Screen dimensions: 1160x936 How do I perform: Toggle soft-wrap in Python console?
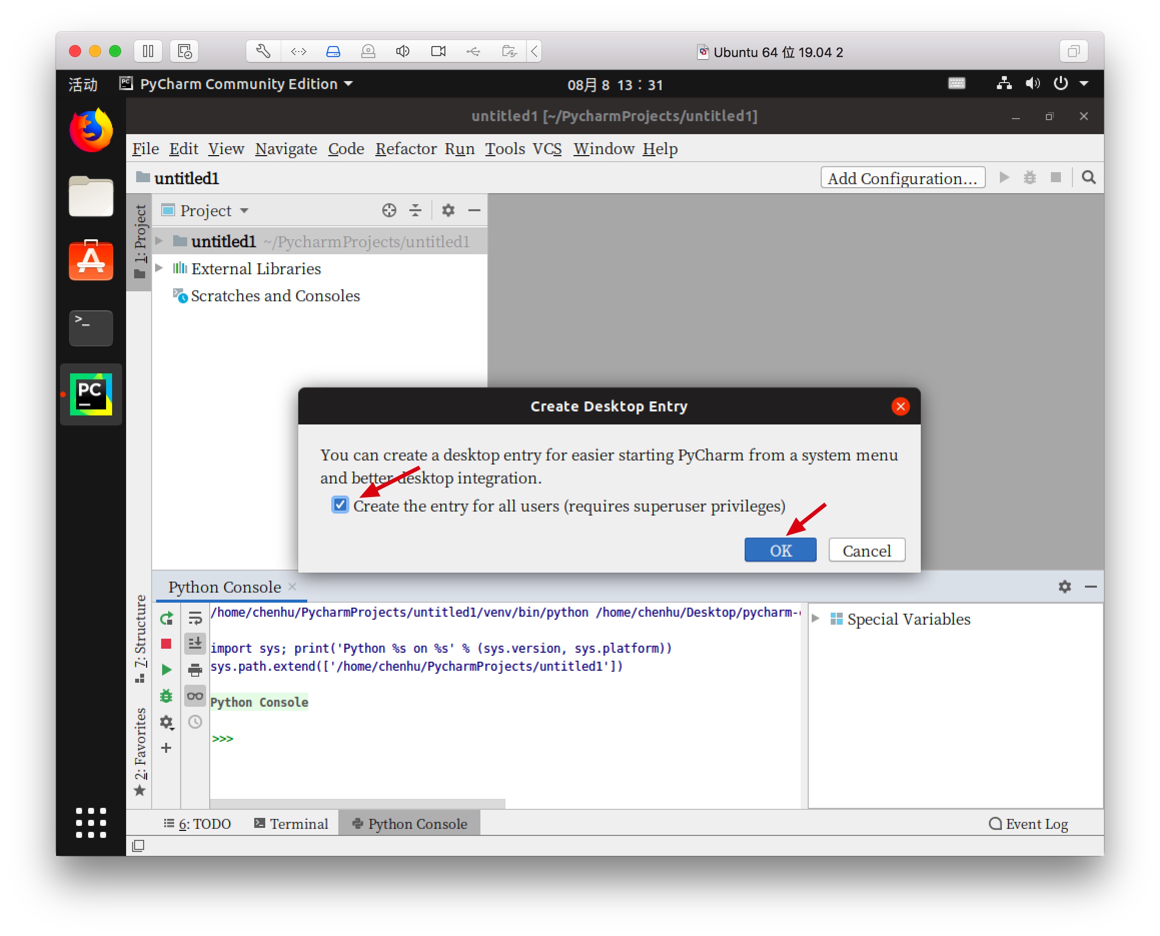[x=195, y=618]
